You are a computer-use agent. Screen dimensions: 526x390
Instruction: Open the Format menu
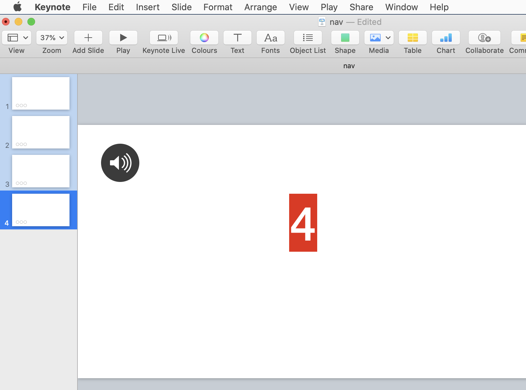click(218, 7)
